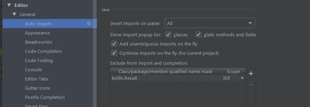Open Postfix Completion settings
Image resolution: width=310 pixels, height=107 pixels.
[45, 97]
